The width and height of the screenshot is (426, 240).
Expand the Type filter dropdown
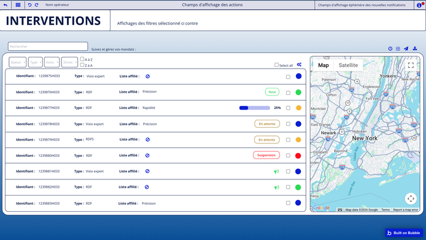click(35, 62)
